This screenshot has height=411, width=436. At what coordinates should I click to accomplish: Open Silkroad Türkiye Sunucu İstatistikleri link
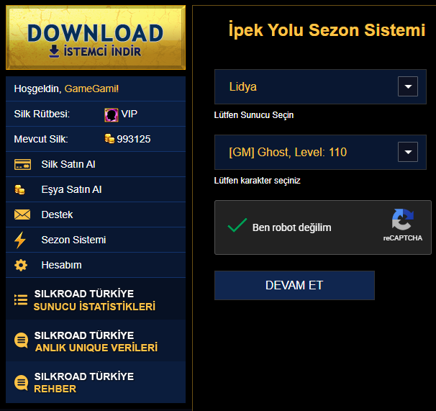(x=96, y=299)
